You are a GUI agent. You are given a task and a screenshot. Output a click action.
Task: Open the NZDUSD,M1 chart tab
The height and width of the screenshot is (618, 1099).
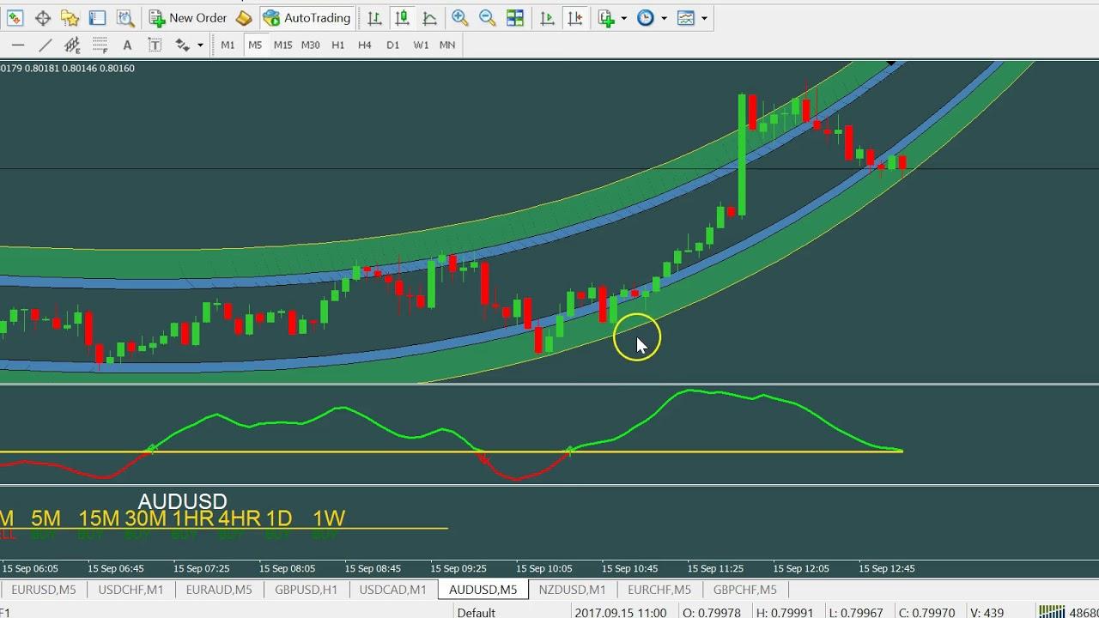coord(572,589)
